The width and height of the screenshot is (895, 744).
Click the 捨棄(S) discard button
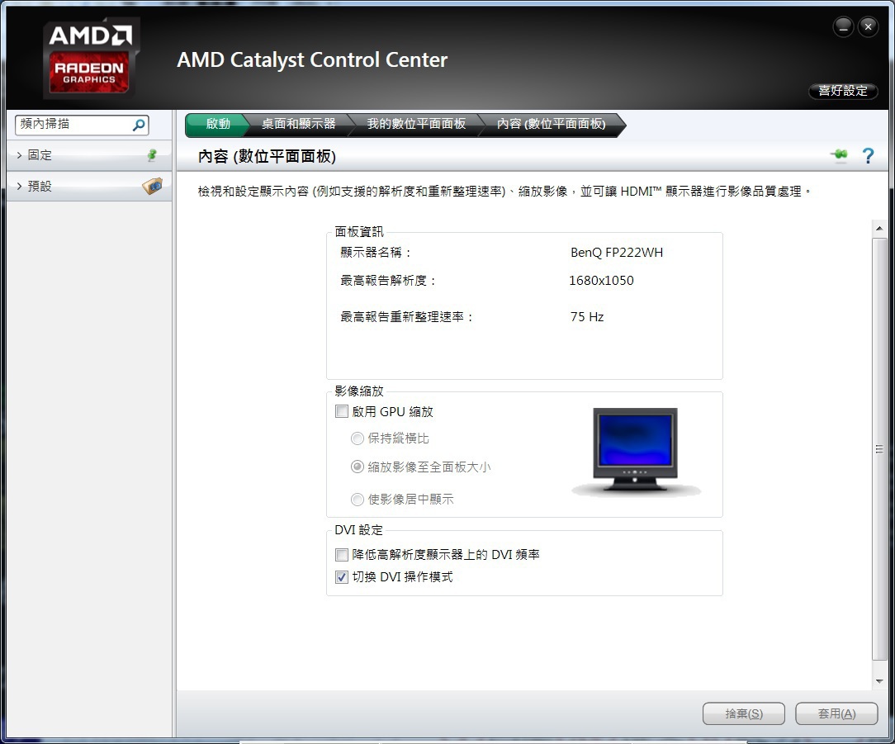click(744, 713)
